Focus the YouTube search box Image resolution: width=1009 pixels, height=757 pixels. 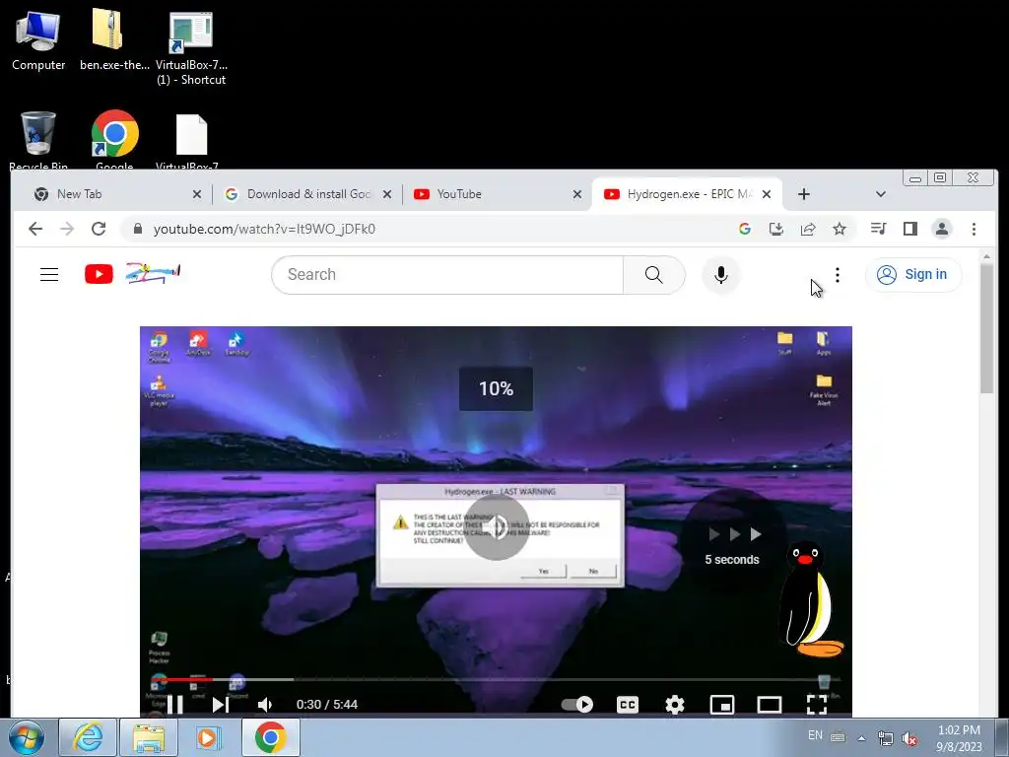(447, 275)
